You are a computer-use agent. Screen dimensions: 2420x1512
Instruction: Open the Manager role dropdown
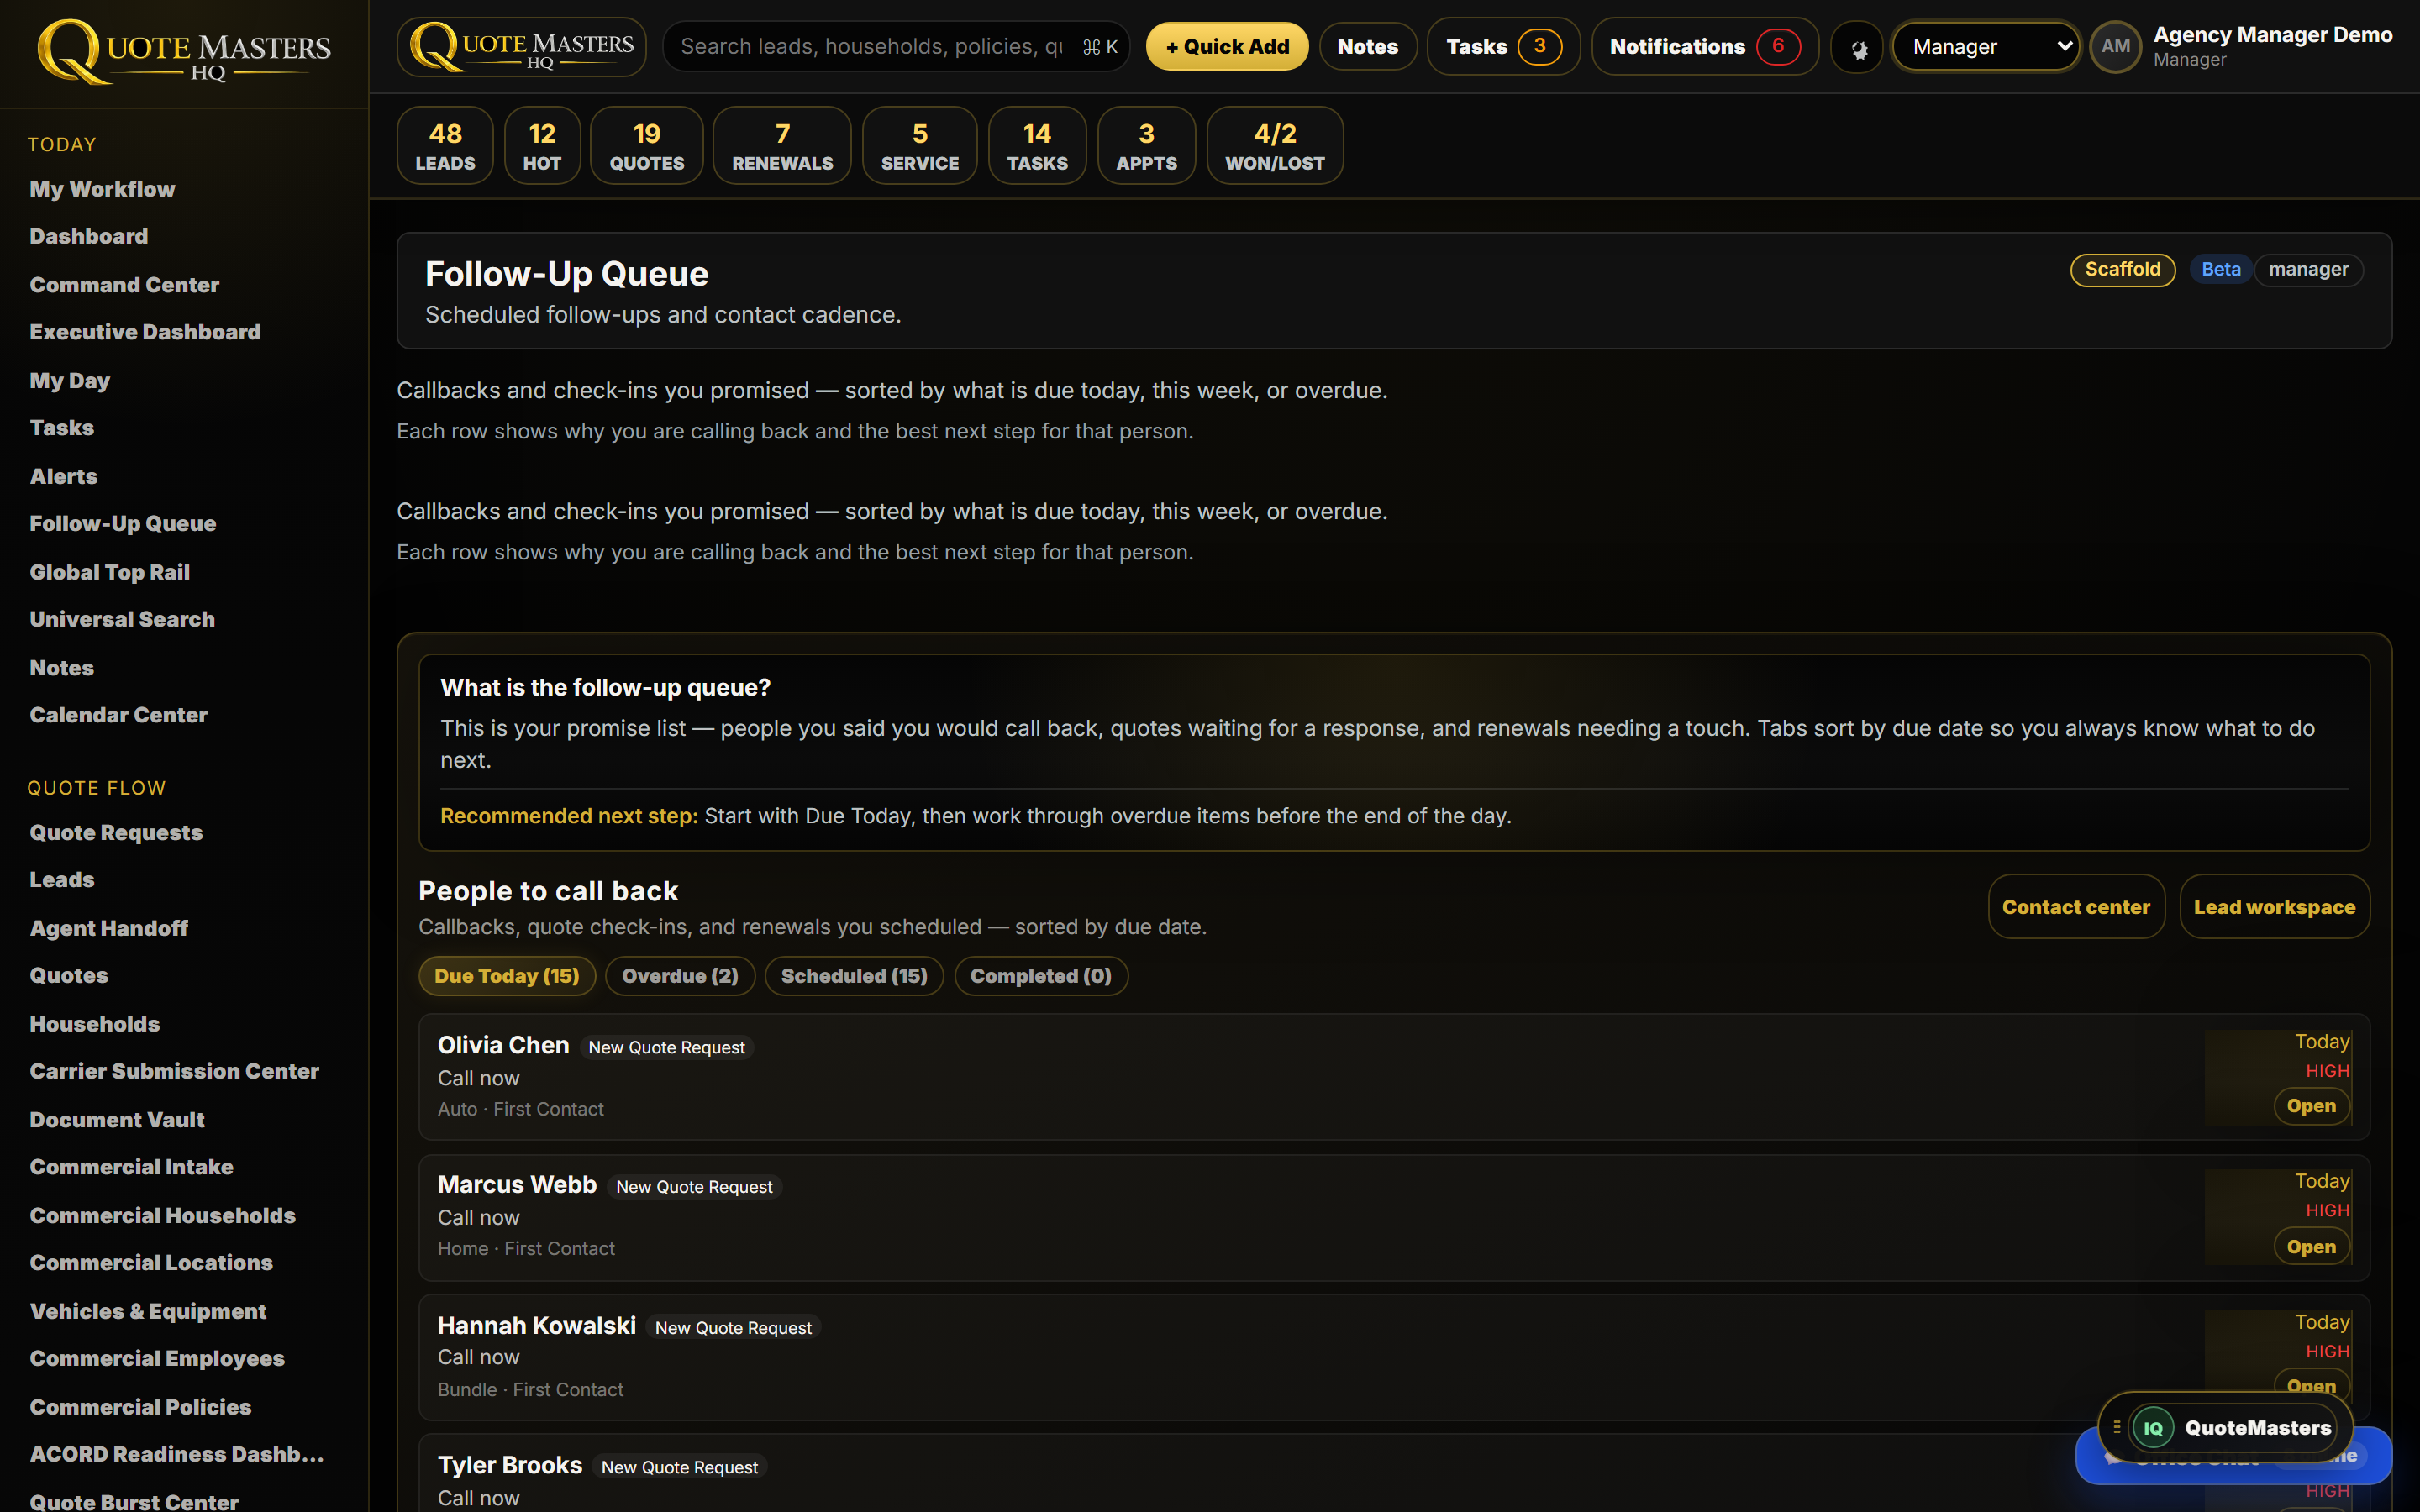coord(1986,47)
